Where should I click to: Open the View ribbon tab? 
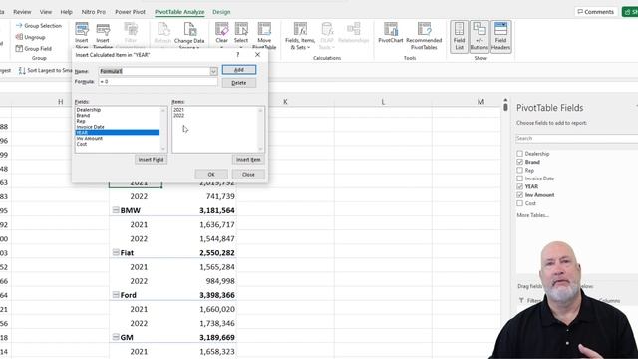click(46, 12)
